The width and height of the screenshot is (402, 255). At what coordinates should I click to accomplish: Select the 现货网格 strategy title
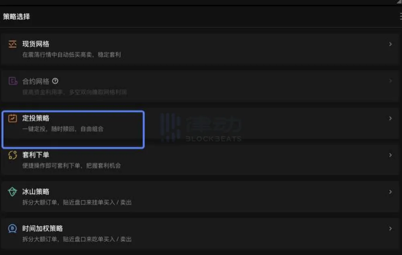36,44
